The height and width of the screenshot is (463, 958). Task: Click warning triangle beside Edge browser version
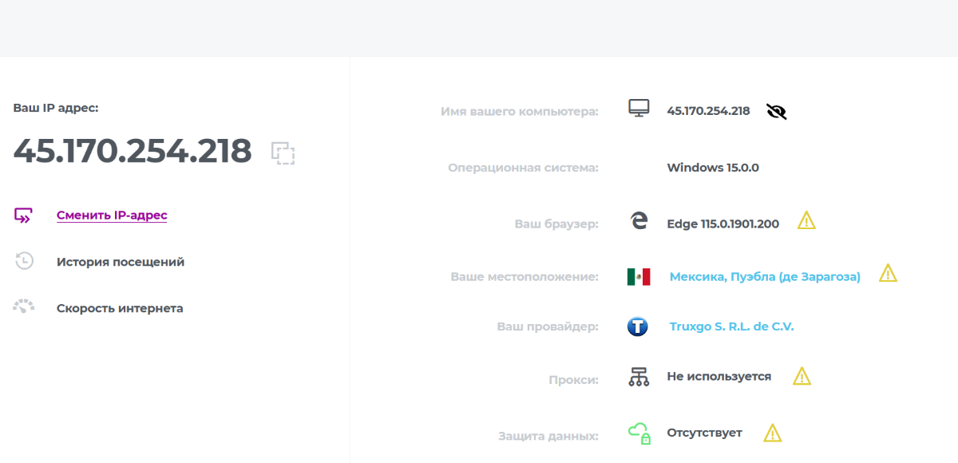click(806, 221)
